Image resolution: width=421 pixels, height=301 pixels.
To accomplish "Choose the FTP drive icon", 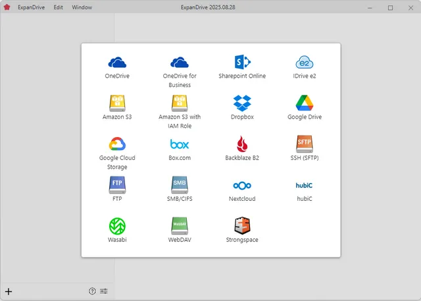I will [117, 185].
